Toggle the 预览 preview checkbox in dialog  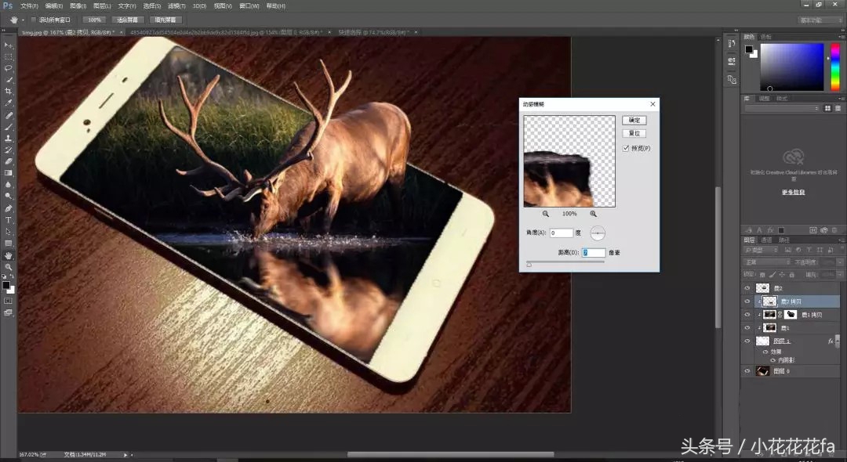(625, 148)
